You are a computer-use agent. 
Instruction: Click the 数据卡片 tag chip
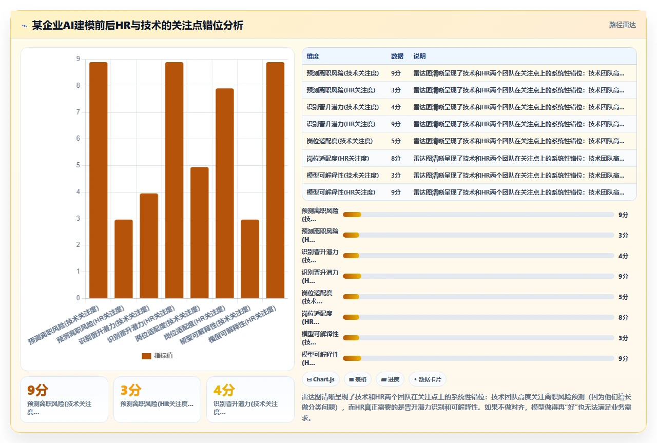pos(427,379)
